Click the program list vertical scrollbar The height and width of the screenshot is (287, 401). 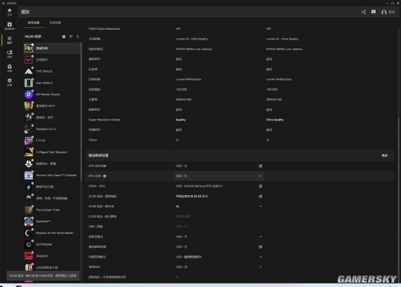(x=81, y=110)
